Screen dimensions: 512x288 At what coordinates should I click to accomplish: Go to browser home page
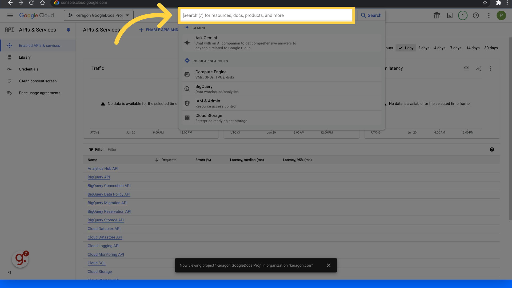tap(42, 3)
